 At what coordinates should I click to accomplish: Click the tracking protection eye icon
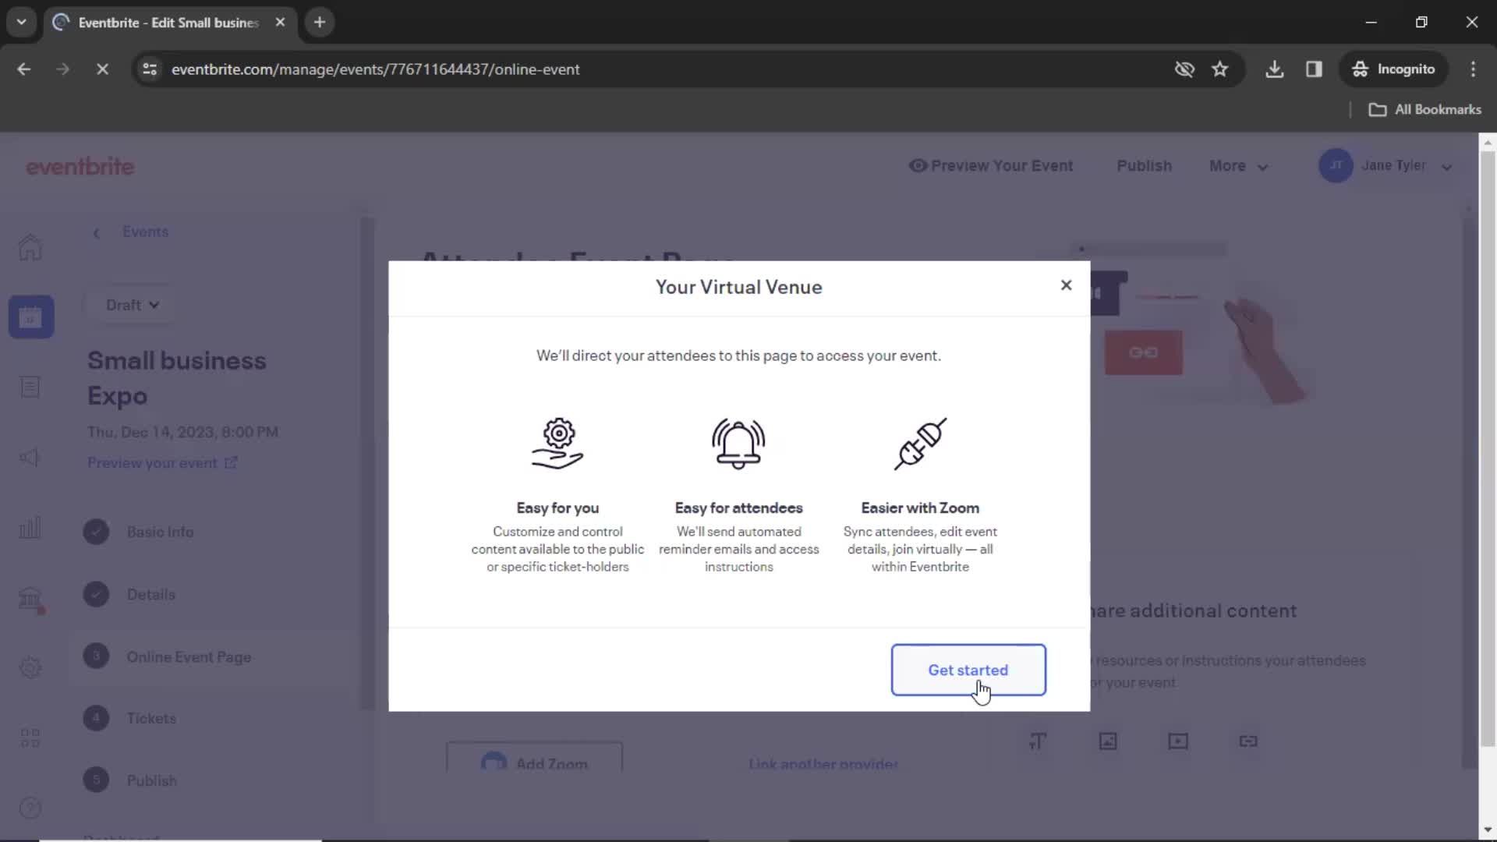pyautogui.click(x=1184, y=69)
